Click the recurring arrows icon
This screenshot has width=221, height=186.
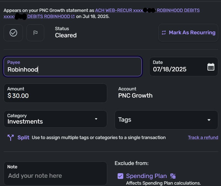[164, 33]
